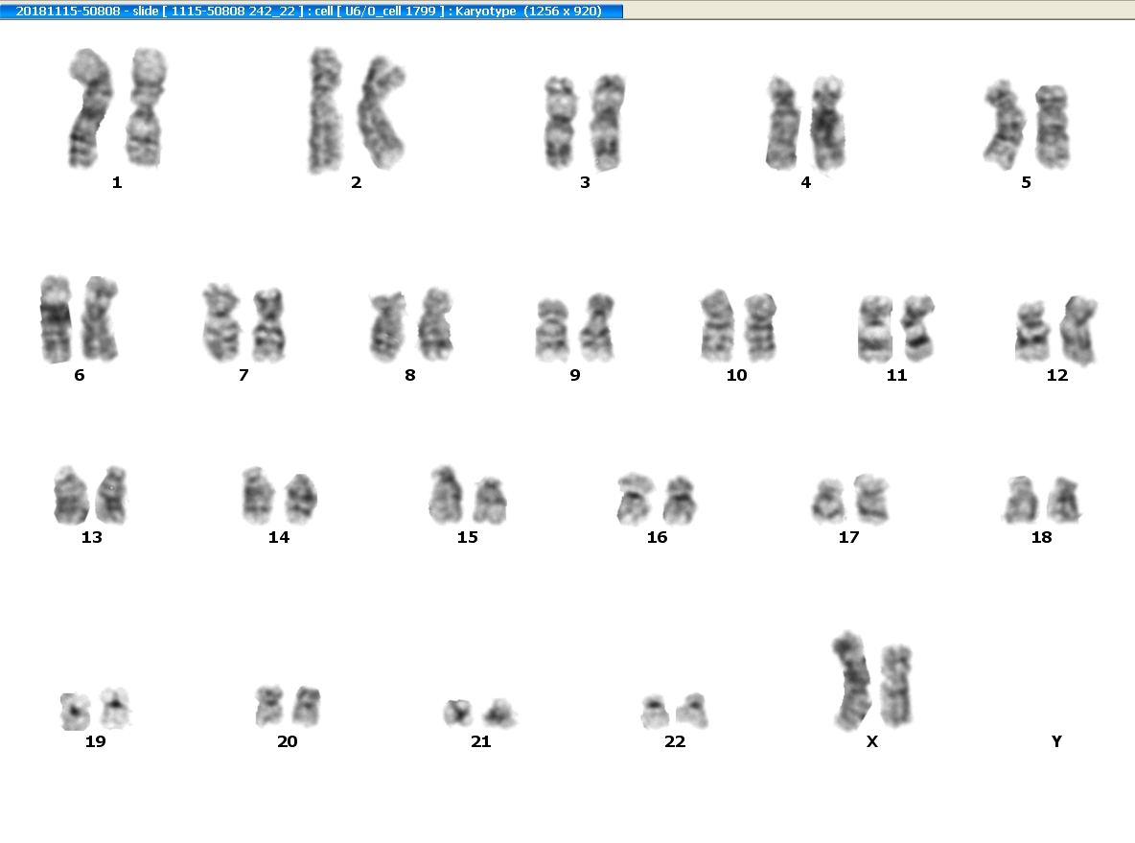Click the label number 9
Viewport: 1135px width, 843px height.
pos(575,375)
